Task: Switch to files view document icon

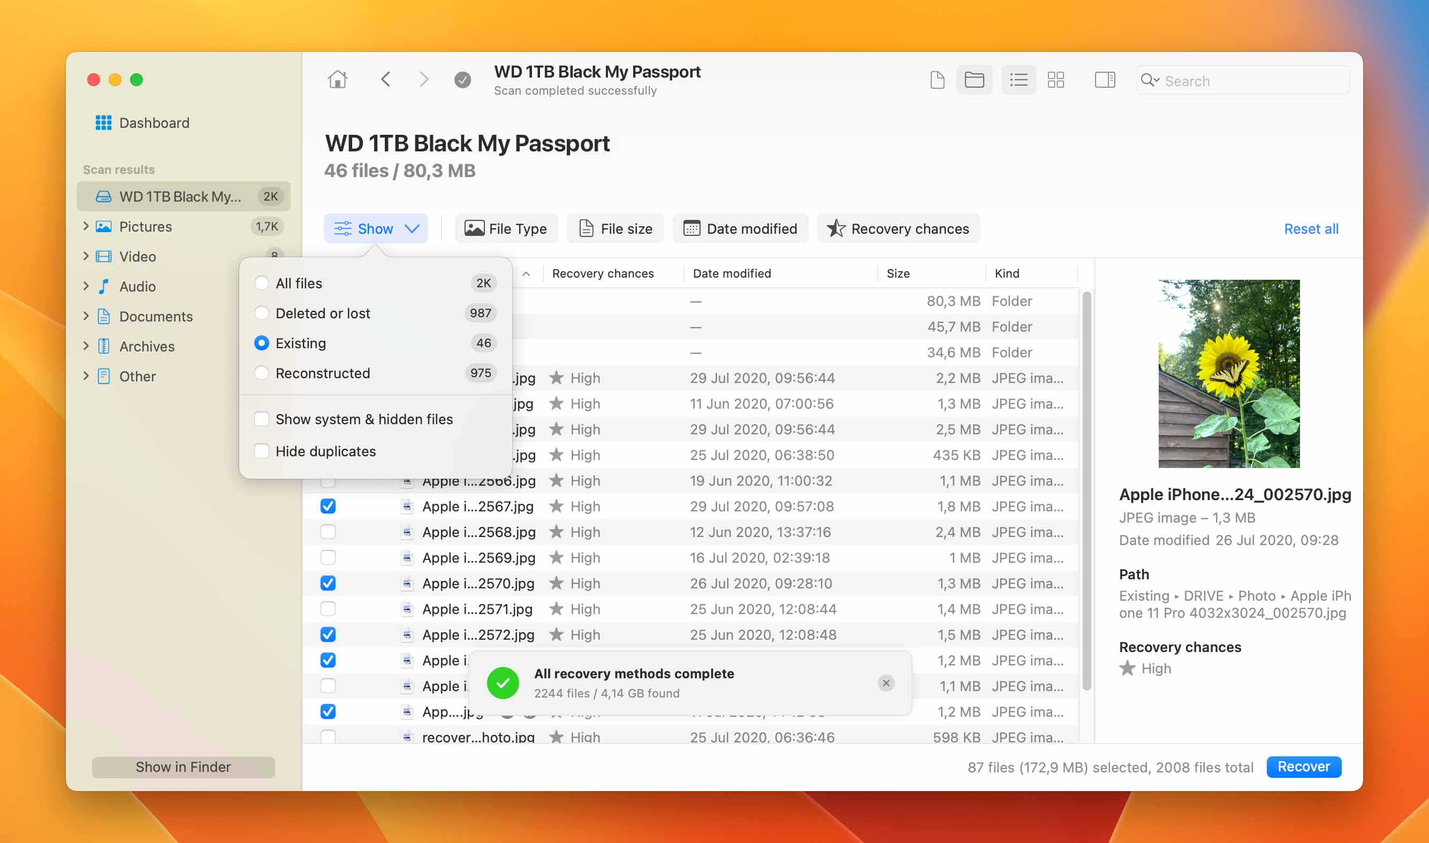Action: (x=937, y=80)
